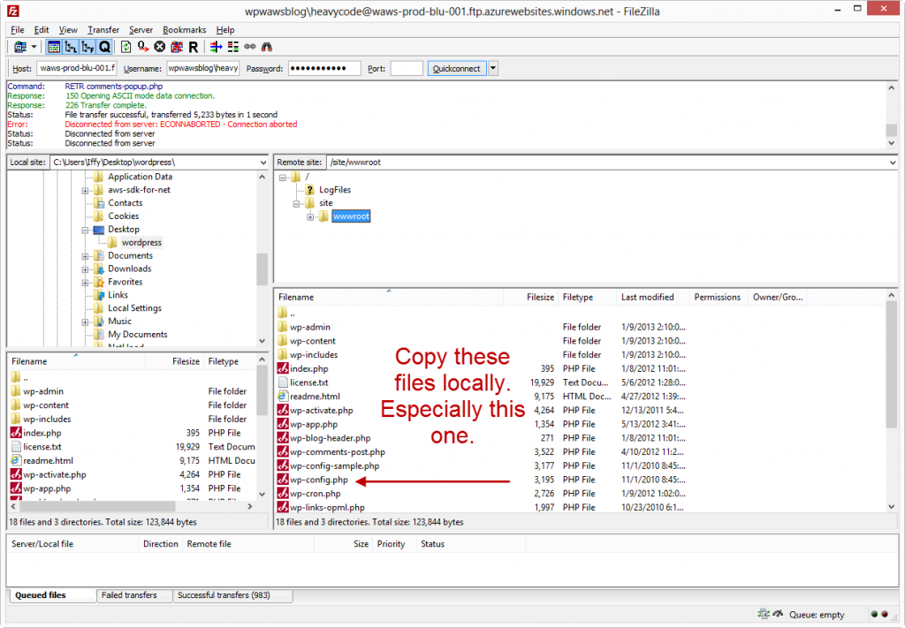This screenshot has width=905, height=628.
Task: Click the disconnect from server icon
Action: pyautogui.click(x=176, y=47)
